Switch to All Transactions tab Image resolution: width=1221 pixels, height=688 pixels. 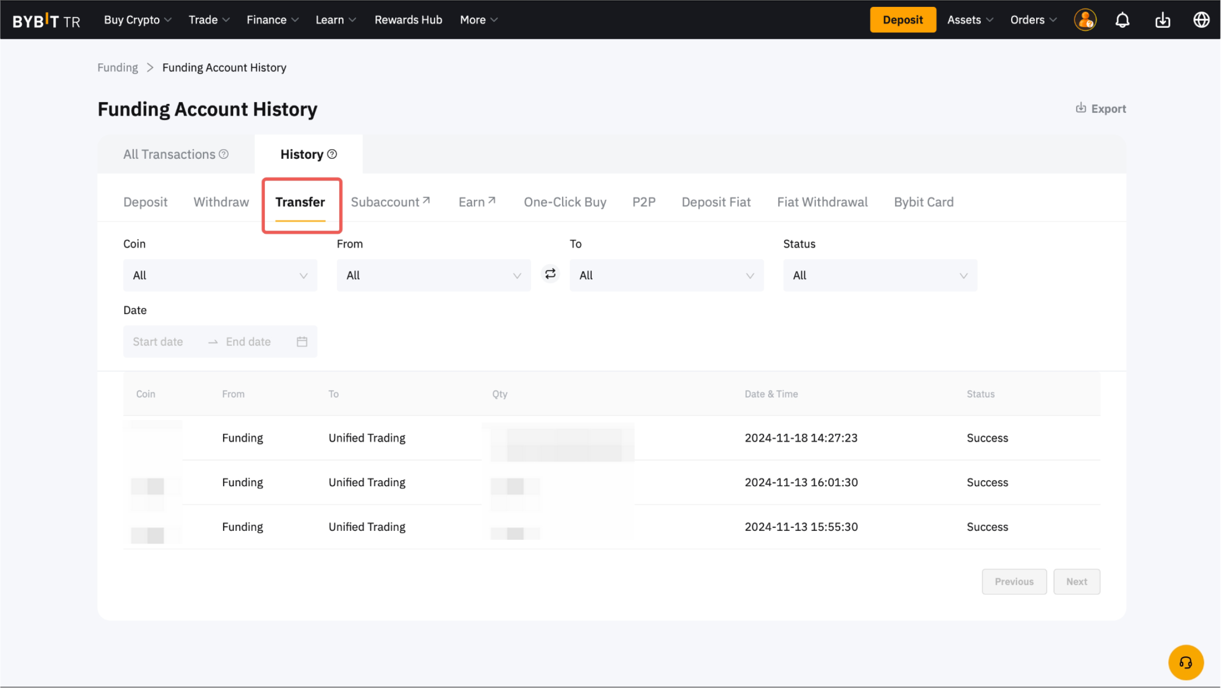169,154
